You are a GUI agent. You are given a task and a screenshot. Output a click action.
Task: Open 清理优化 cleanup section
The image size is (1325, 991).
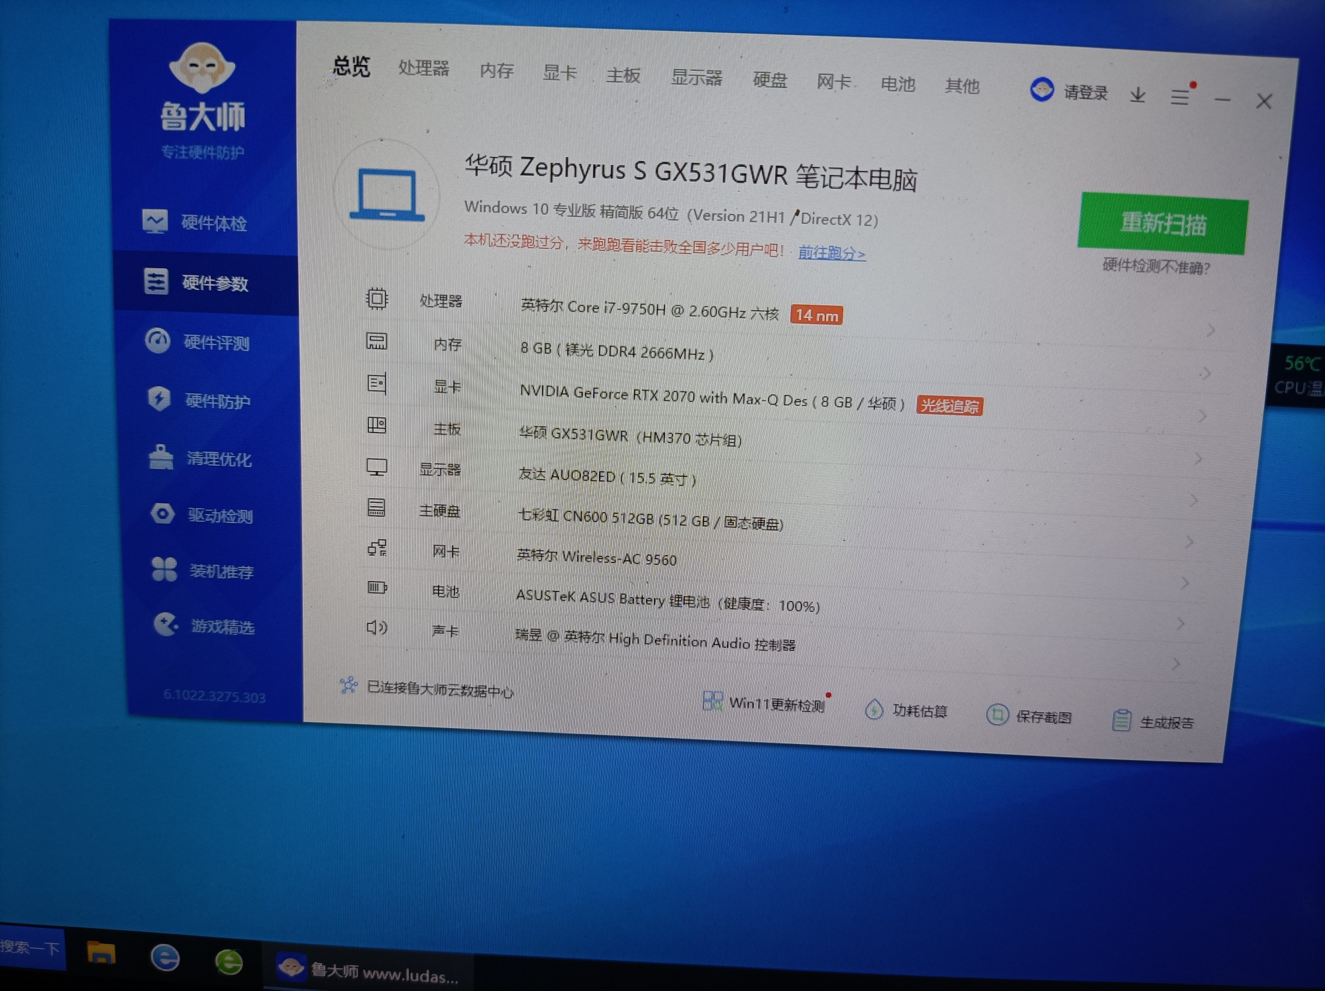click(x=200, y=458)
